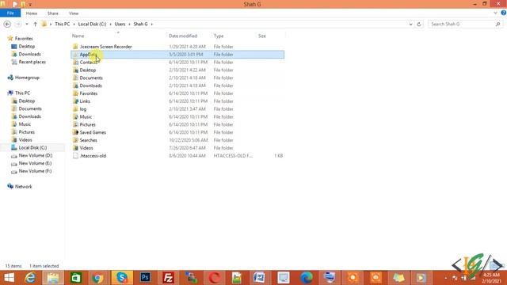Image resolution: width=507 pixels, height=285 pixels.
Task: Launch Internet Explorer from taskbar
Action: coord(30,278)
